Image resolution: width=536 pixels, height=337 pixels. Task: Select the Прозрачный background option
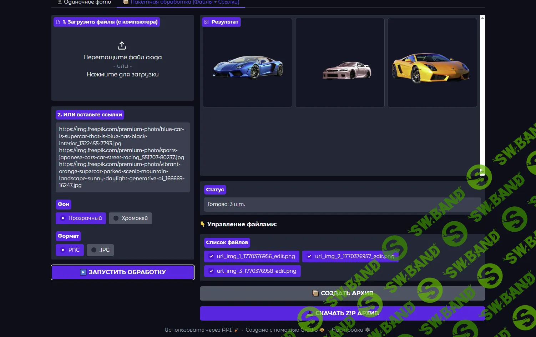coord(81,218)
